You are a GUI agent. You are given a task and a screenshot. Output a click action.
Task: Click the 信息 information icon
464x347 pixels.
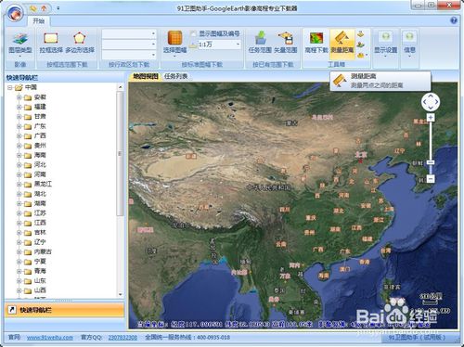(x=409, y=38)
